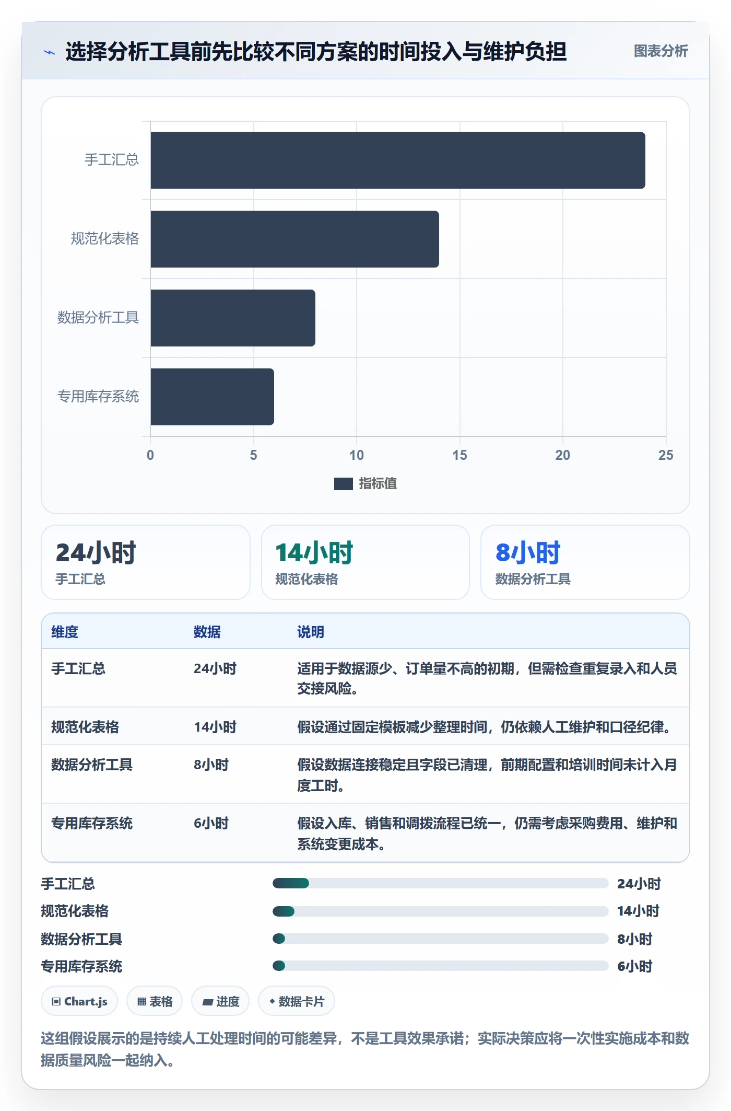
Task: Click the lightning icon beside the title
Action: [x=50, y=52]
